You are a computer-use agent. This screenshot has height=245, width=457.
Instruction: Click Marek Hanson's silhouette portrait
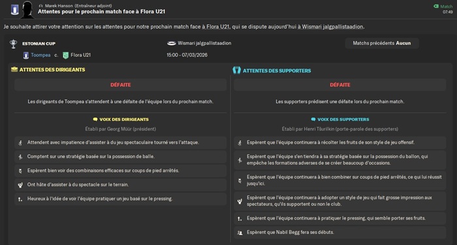(28, 9)
